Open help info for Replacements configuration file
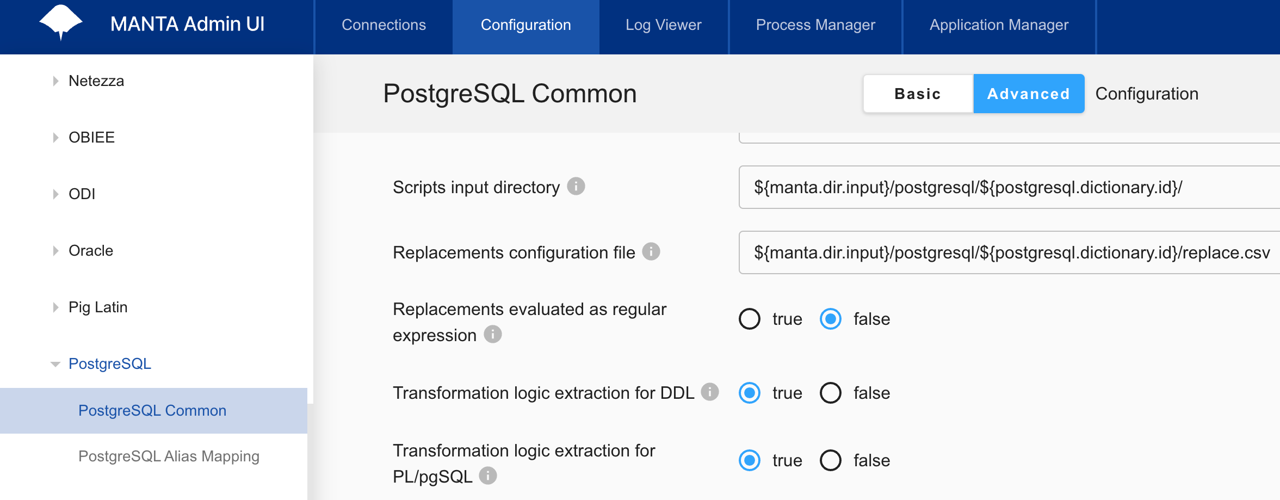This screenshot has height=500, width=1280. pyautogui.click(x=652, y=251)
